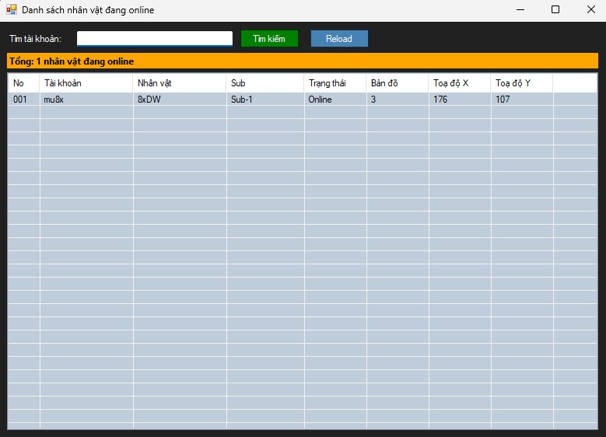
Task: Sort by Trạng thái column header
Action: [335, 83]
